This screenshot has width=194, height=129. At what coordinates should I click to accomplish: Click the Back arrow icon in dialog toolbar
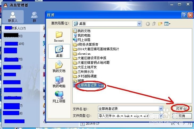pyautogui.click(x=148, y=24)
